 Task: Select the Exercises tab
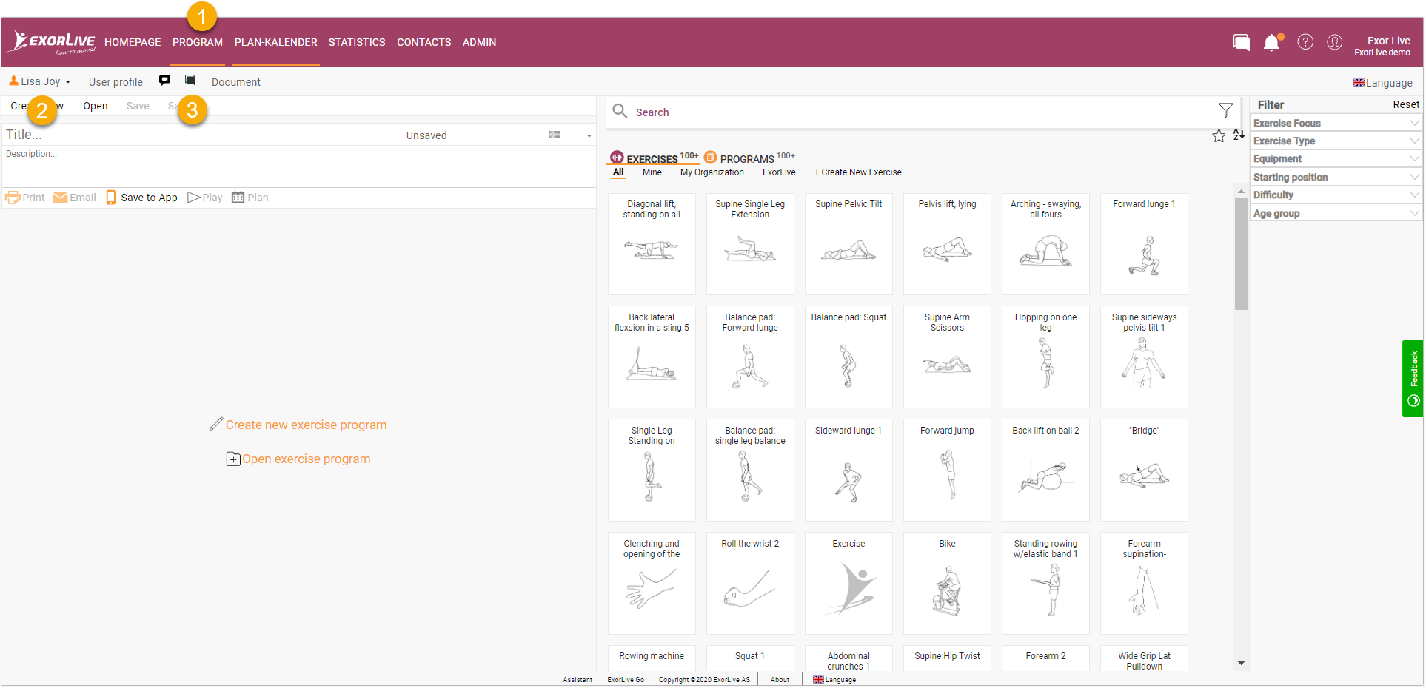(654, 158)
